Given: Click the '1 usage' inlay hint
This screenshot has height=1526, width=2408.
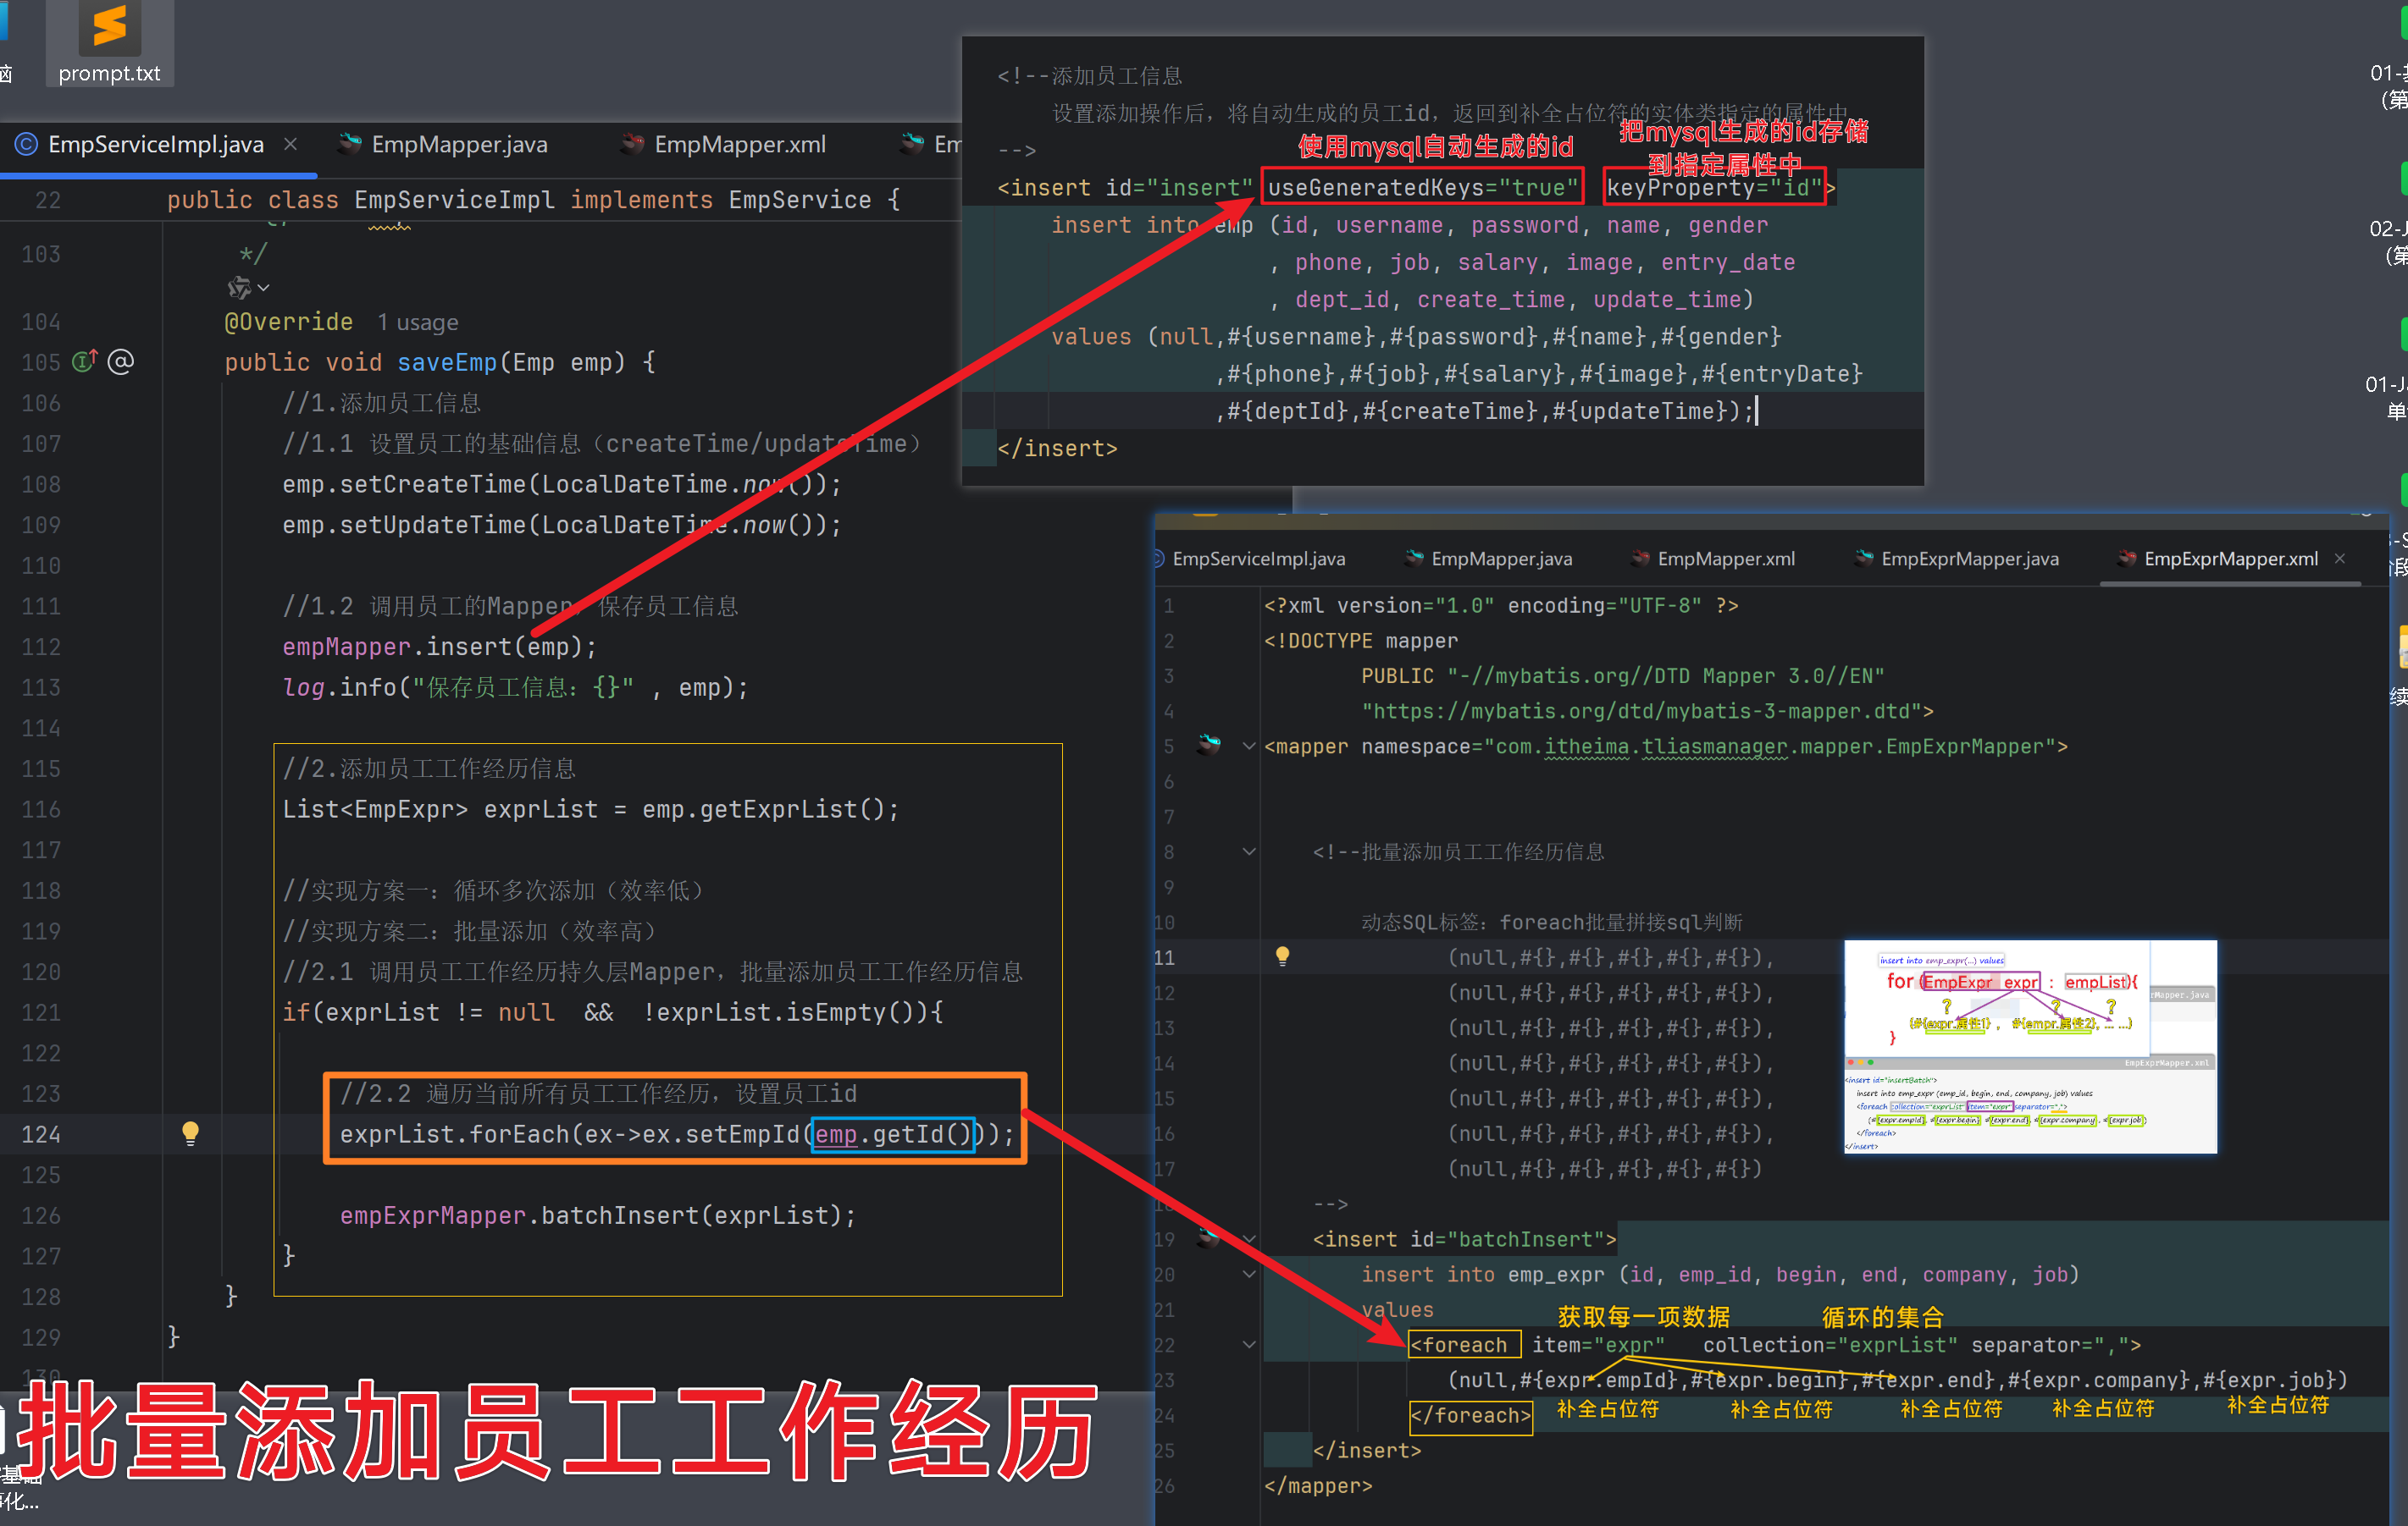Looking at the screenshot, I should tap(417, 322).
